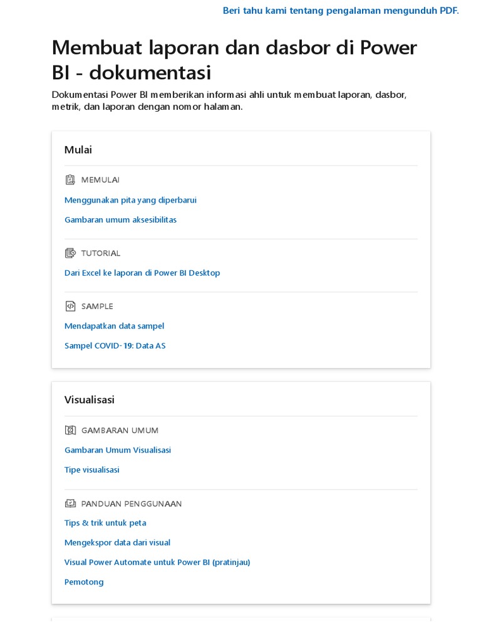Screen dimensions: 481x642
Task: Open PDF download feedback link
Action: [x=341, y=11]
